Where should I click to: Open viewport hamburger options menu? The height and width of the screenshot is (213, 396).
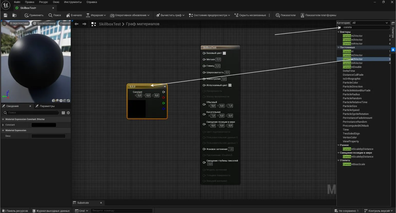[x=4, y=23]
